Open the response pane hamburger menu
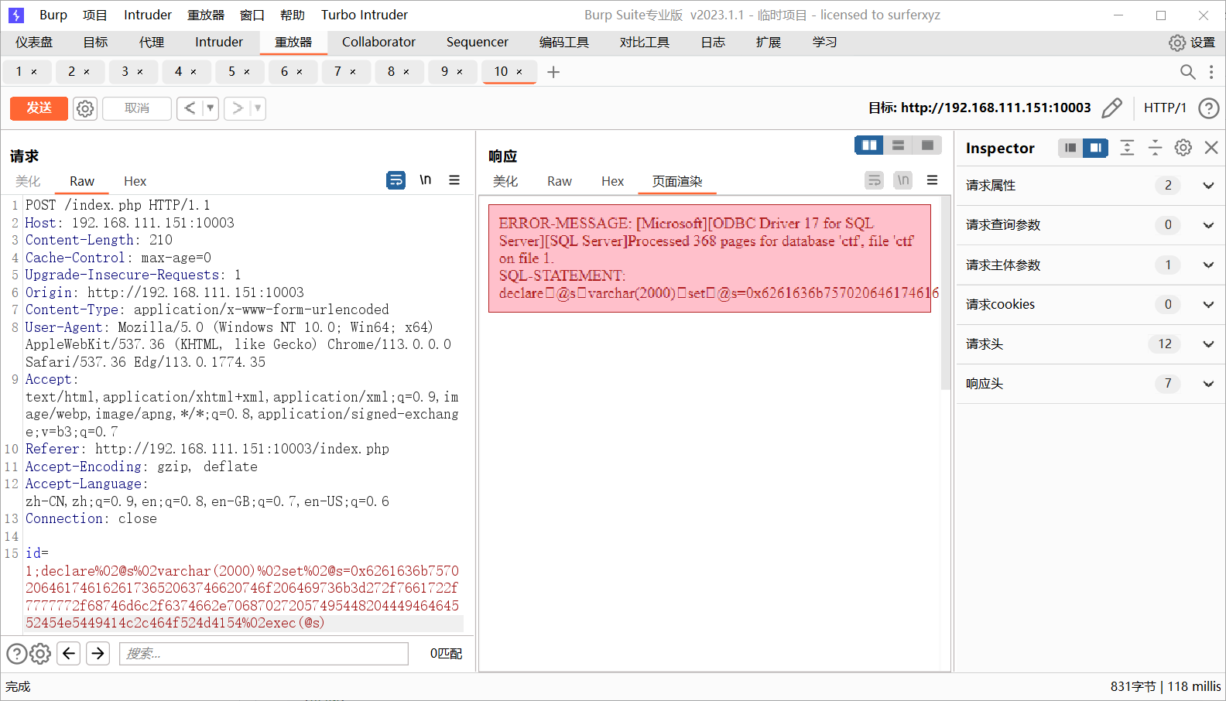The height and width of the screenshot is (701, 1226). [x=933, y=180]
